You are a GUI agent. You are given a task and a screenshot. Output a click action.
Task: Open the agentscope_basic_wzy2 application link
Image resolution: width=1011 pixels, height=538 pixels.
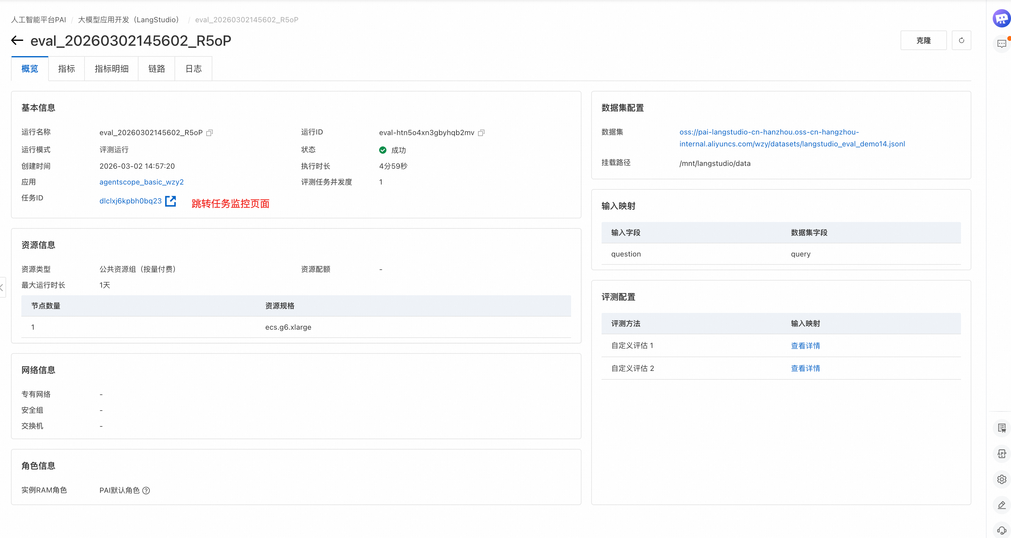click(141, 182)
